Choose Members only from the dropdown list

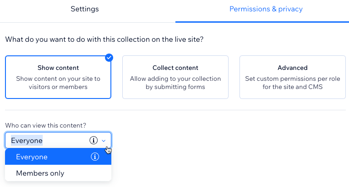click(x=58, y=173)
